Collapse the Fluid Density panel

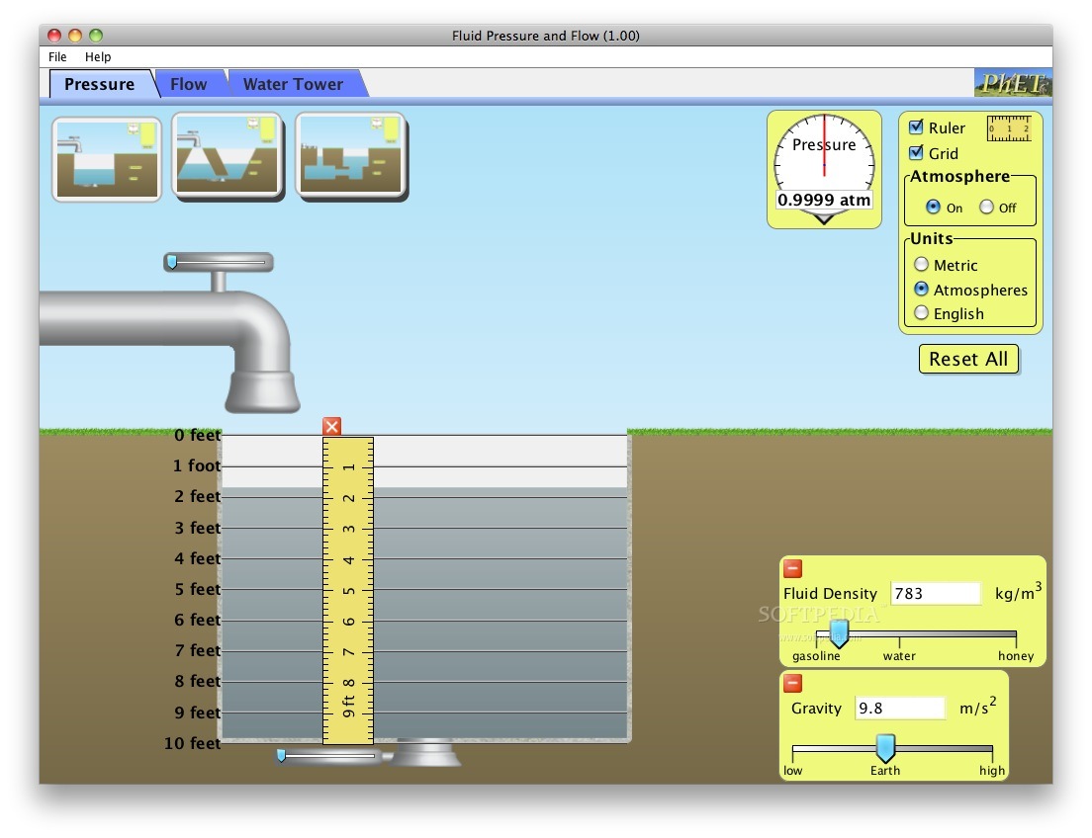pyautogui.click(x=793, y=568)
